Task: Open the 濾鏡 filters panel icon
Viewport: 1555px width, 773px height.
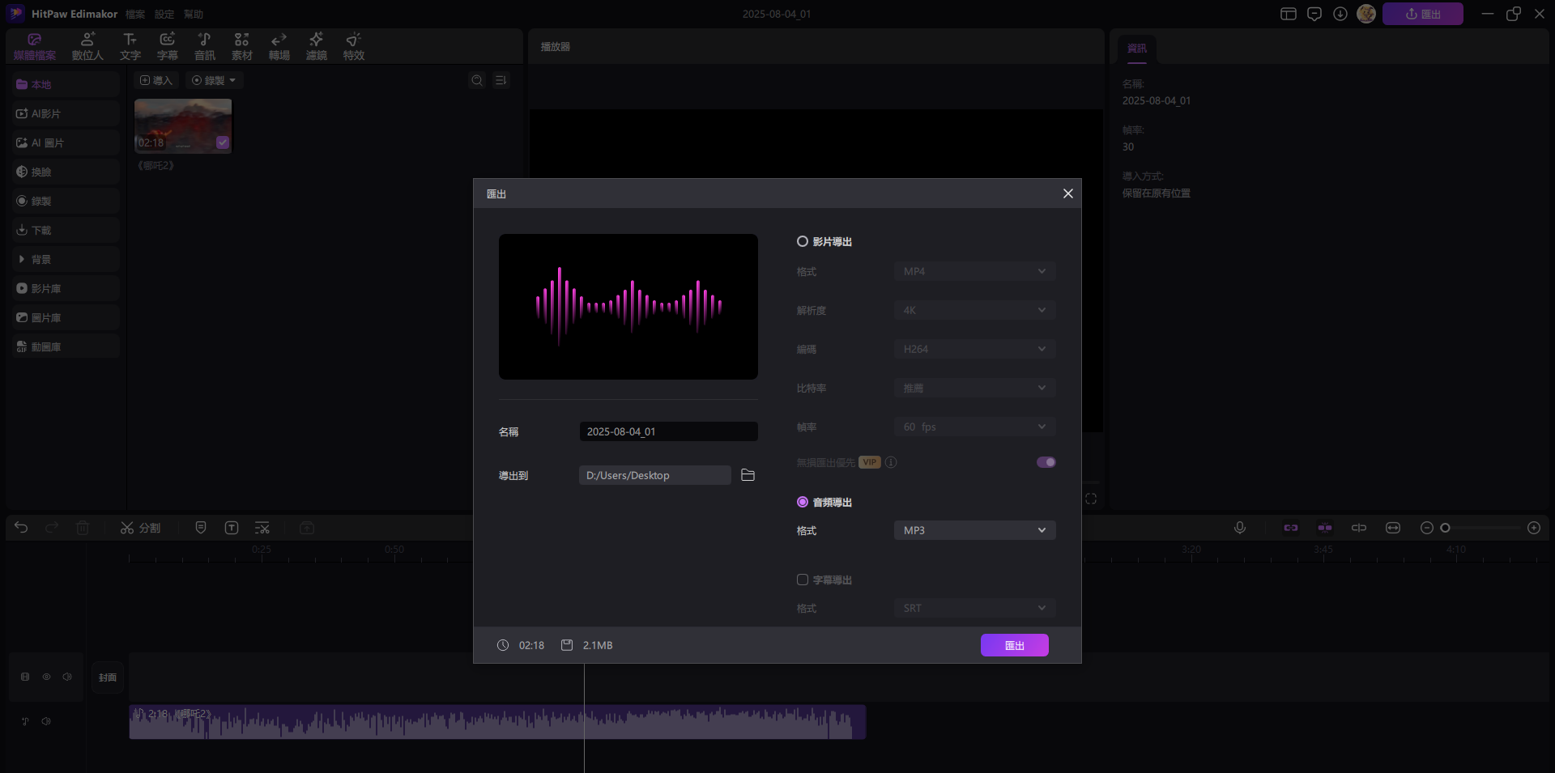Action: click(x=316, y=46)
